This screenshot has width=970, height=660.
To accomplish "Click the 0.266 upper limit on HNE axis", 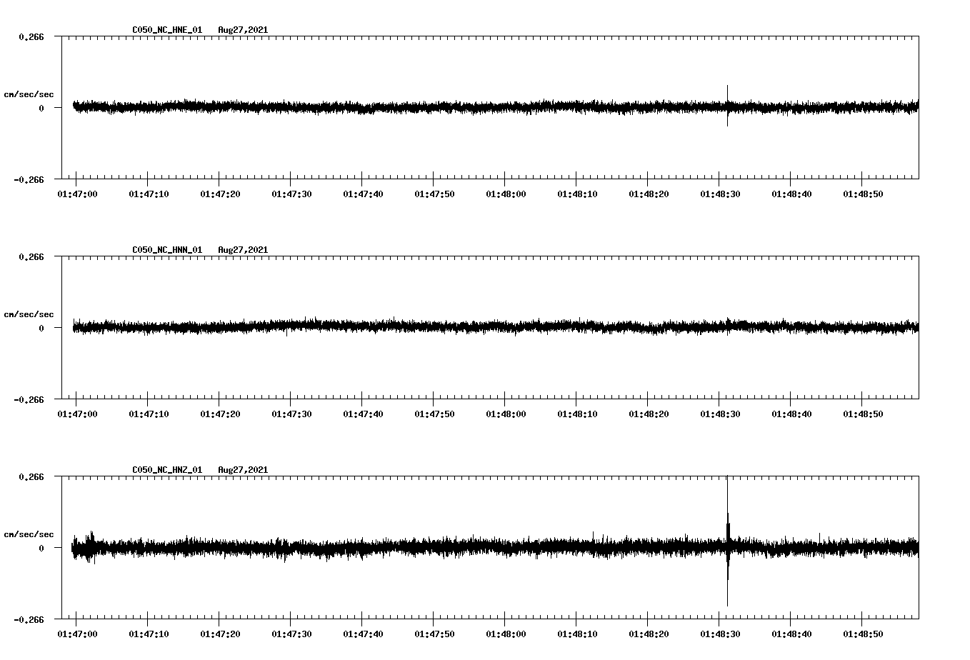I will click(x=31, y=36).
